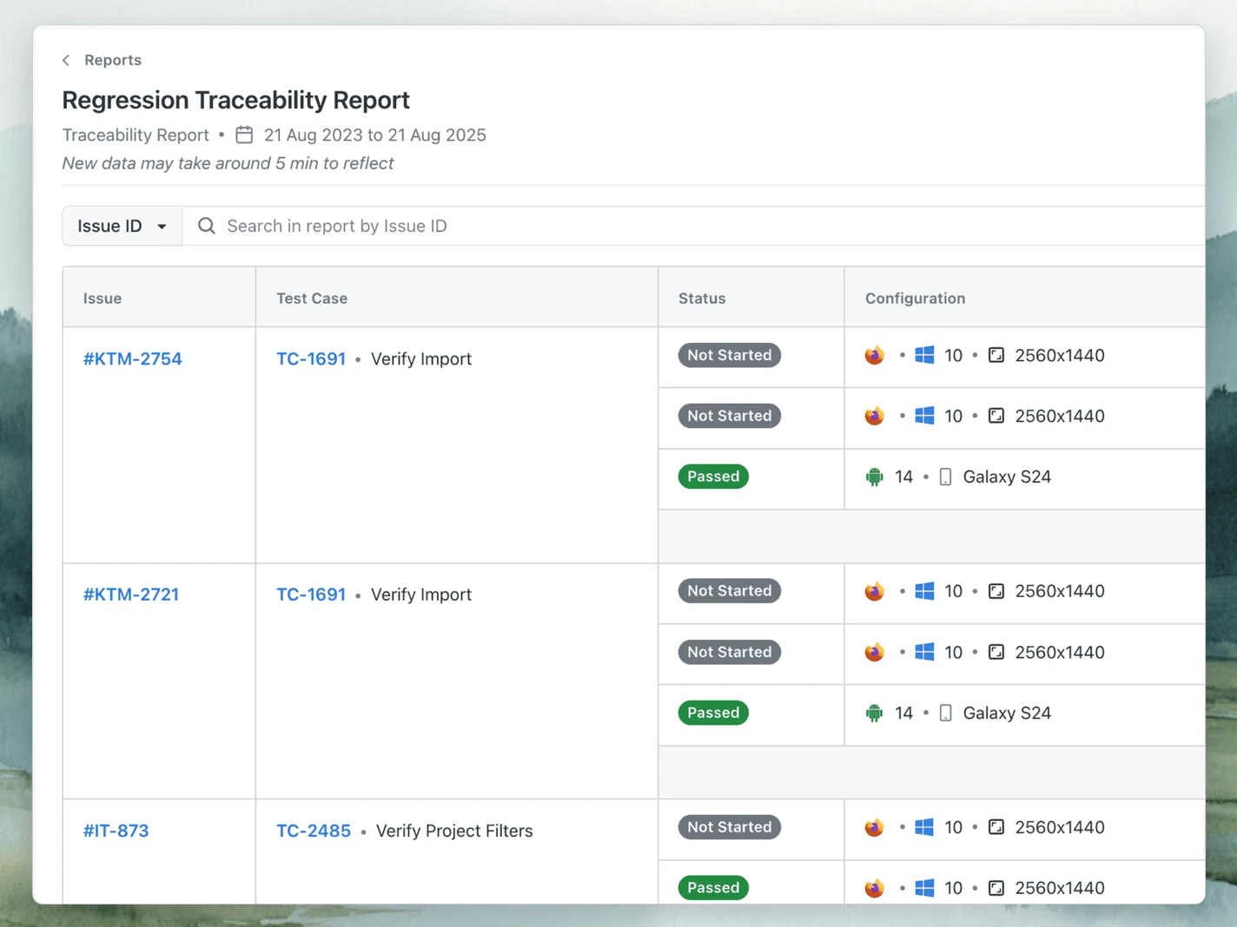Click the Not Started badge for #IT-873
The image size is (1237, 927).
(x=730, y=827)
